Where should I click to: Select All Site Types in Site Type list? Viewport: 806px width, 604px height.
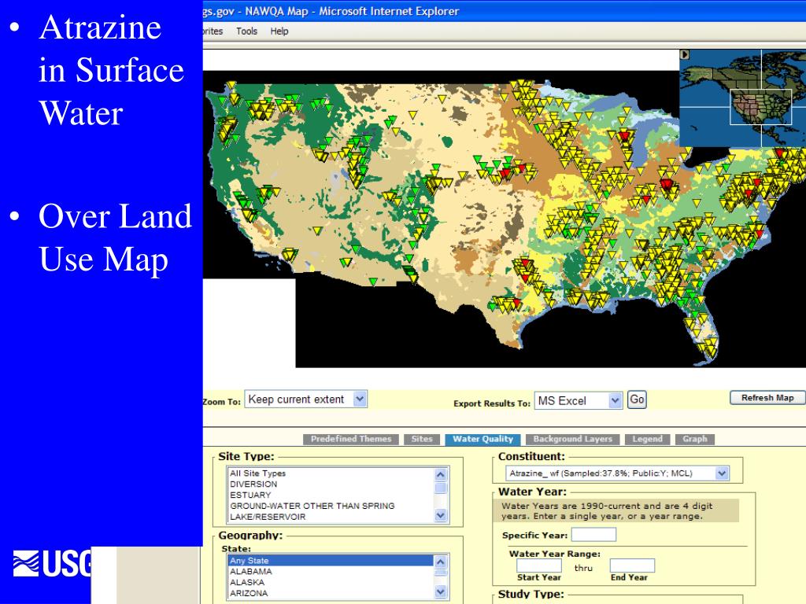pyautogui.click(x=331, y=473)
